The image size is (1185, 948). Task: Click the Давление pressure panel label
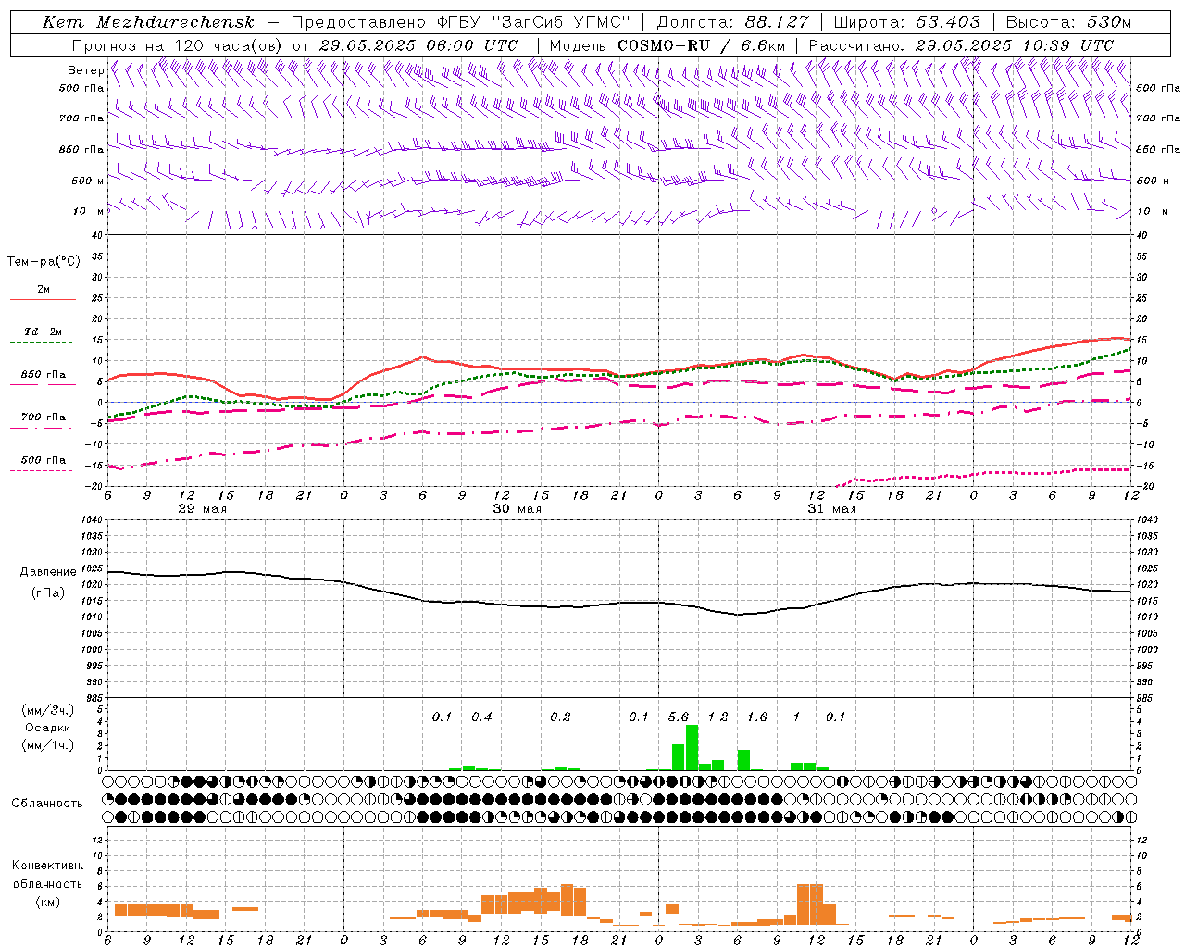tap(48, 572)
